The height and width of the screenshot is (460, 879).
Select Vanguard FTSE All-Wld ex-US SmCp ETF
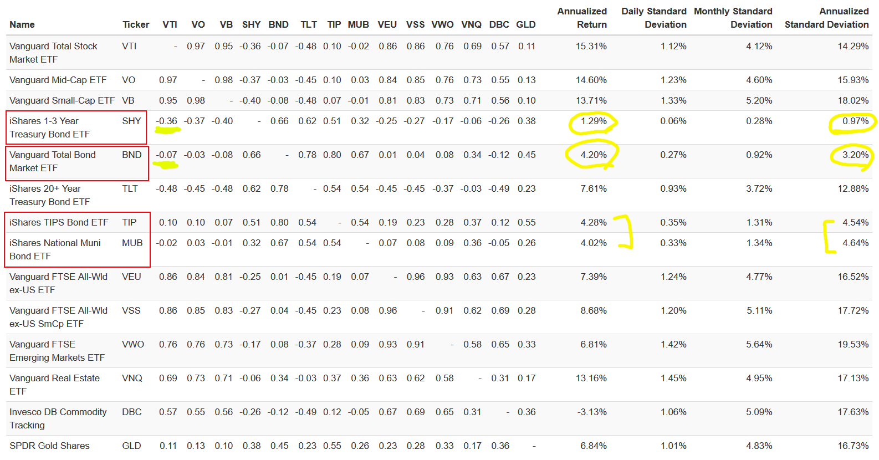pos(58,317)
